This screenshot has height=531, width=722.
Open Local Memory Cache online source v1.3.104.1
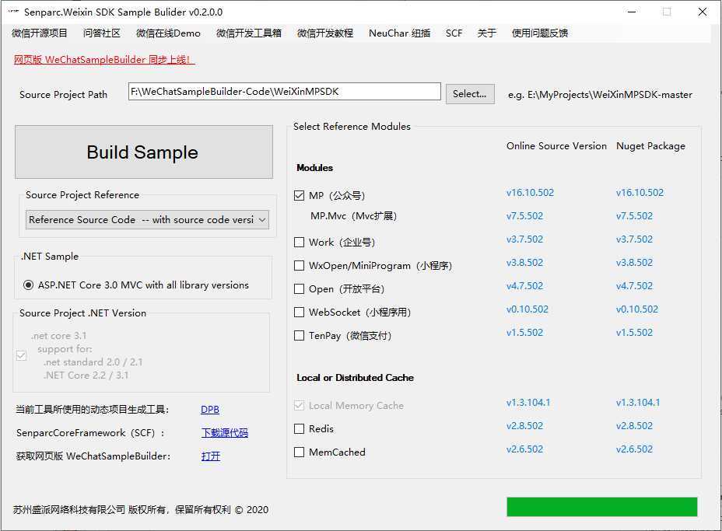[528, 403]
